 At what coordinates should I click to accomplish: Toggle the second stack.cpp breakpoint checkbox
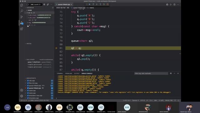(28, 93)
